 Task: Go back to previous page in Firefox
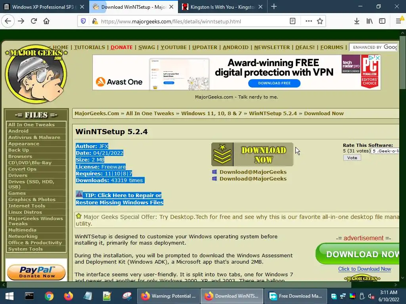tap(8, 21)
